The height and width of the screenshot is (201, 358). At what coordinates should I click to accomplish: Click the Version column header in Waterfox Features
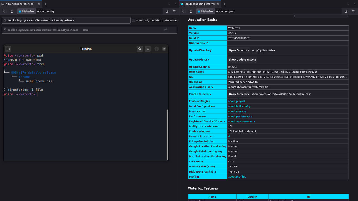252,197
